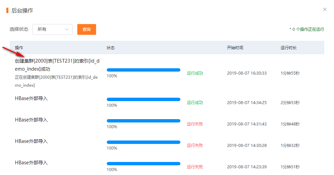The height and width of the screenshot is (175, 334).
Task: Click the 操作 column header
Action: [x=19, y=48]
